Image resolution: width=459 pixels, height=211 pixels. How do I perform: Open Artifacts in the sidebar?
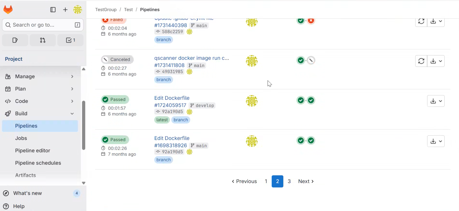click(40, 175)
